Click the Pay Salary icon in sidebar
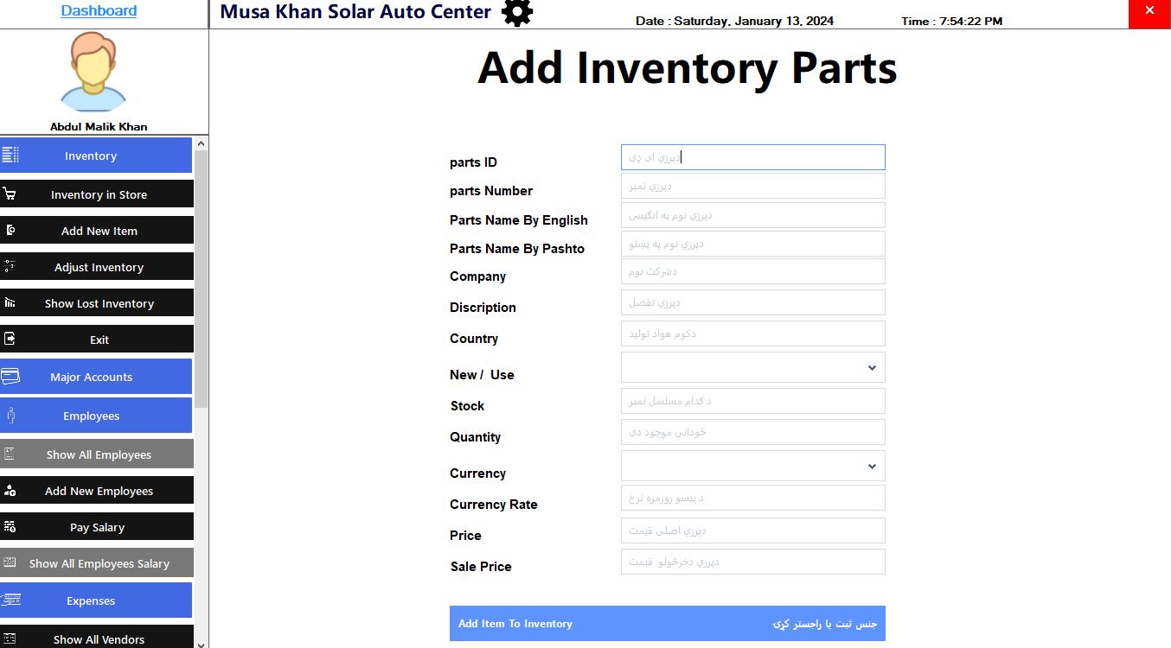 10,527
